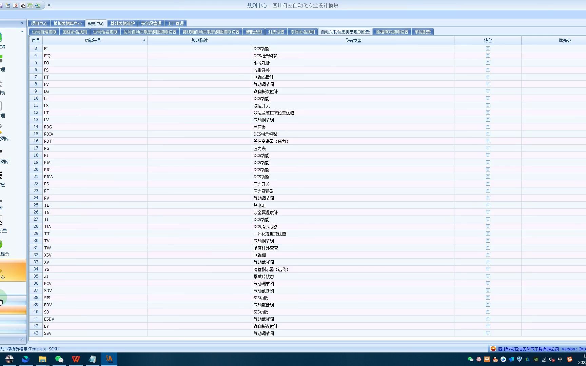
Task: Select row number 25 in the table
Action: click(x=36, y=205)
